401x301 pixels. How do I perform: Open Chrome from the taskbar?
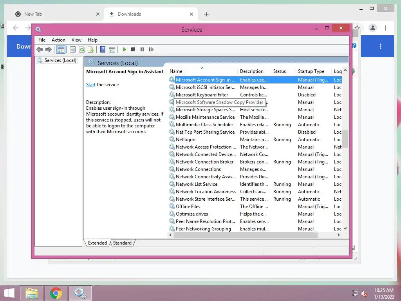[x=56, y=293]
